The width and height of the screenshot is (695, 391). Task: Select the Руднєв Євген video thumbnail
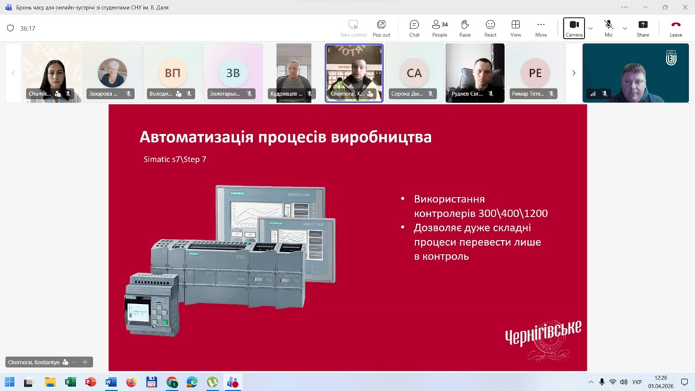(x=474, y=73)
